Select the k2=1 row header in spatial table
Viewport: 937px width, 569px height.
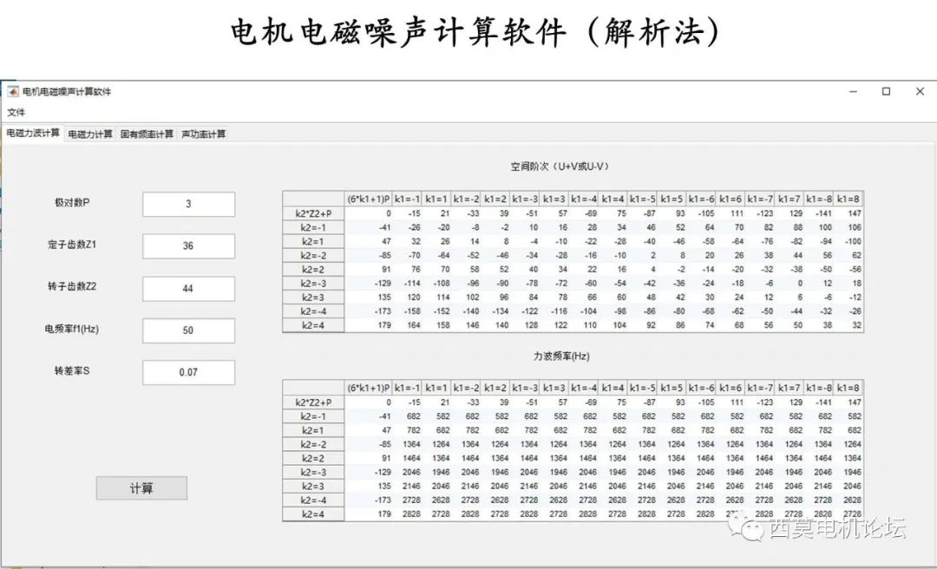point(315,241)
